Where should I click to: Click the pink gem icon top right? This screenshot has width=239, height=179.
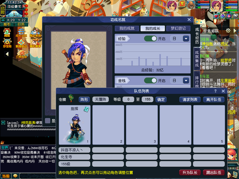[229, 16]
